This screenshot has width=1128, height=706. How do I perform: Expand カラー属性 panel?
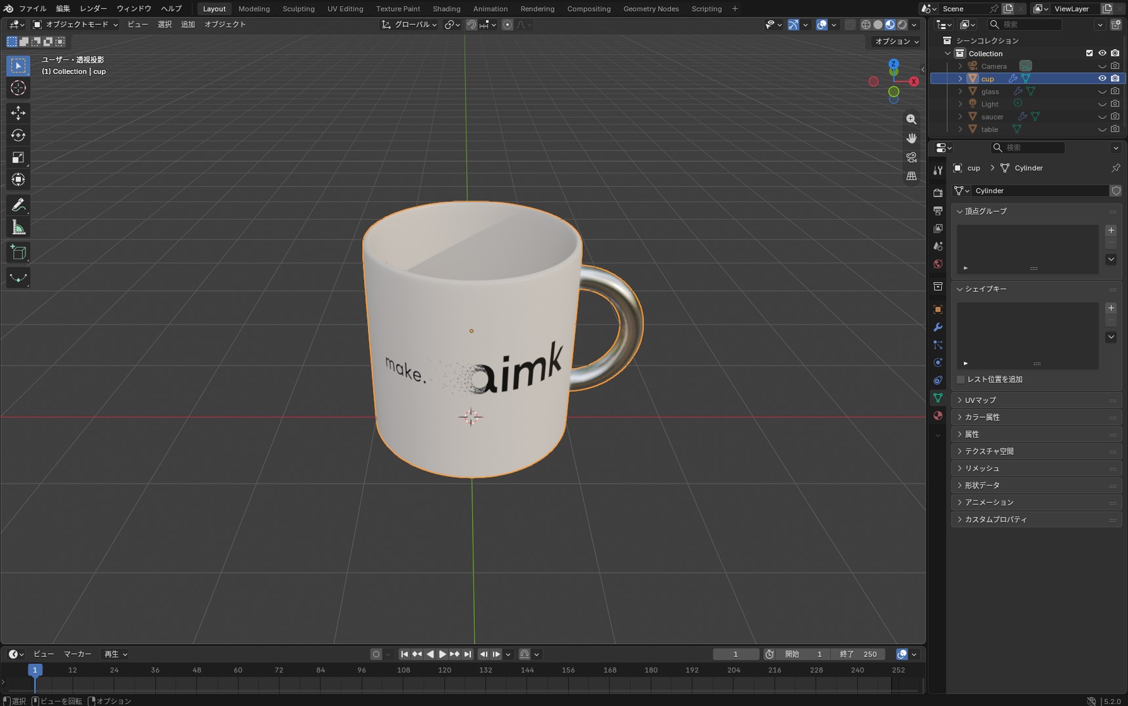tap(1036, 417)
